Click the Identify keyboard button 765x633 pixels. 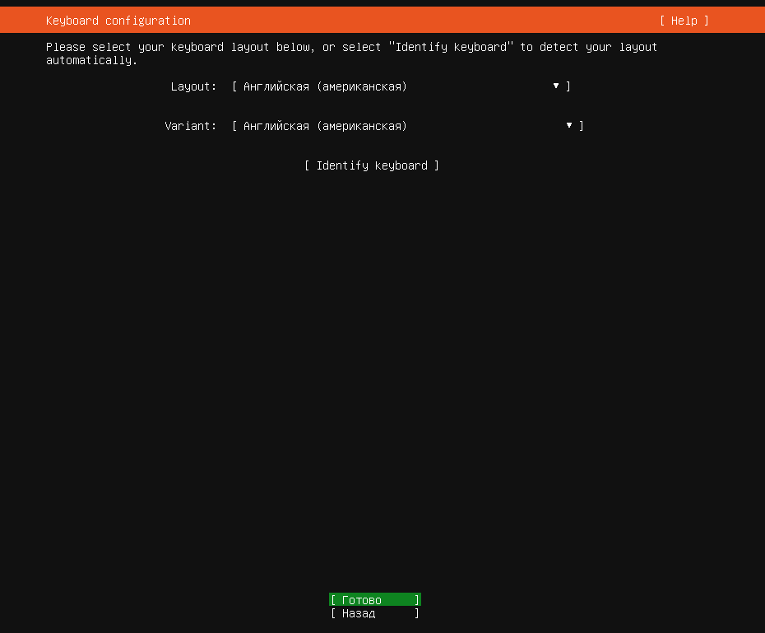coord(372,165)
